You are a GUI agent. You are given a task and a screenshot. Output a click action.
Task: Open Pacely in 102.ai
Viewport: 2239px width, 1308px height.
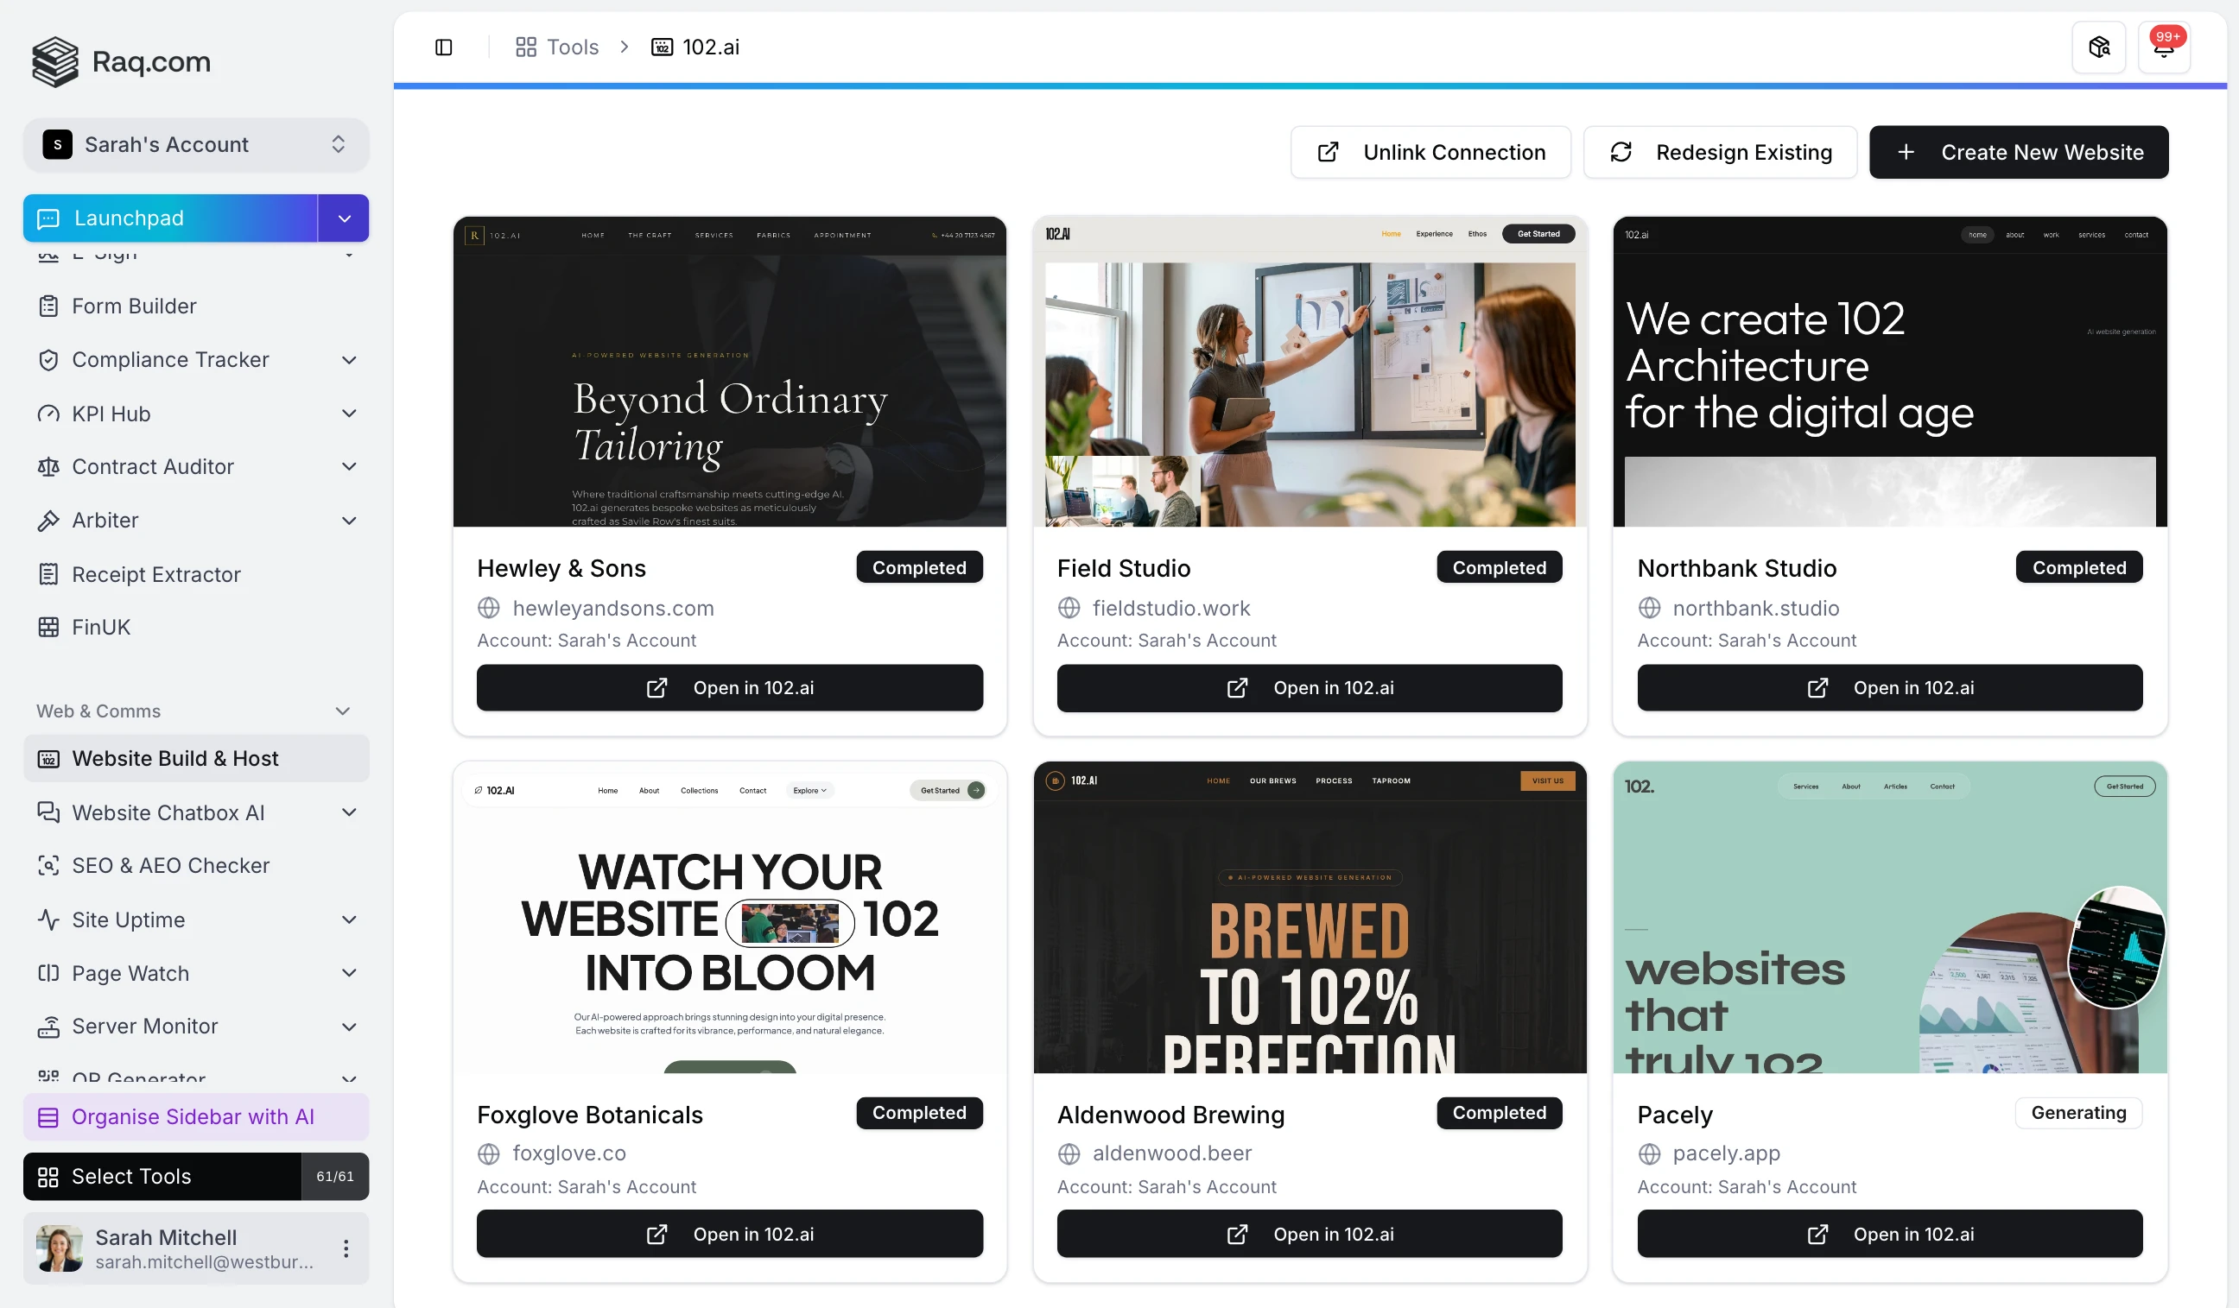point(1890,1235)
